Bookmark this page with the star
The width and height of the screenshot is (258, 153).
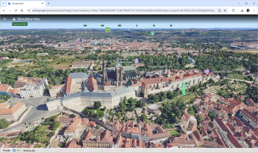click(225, 10)
